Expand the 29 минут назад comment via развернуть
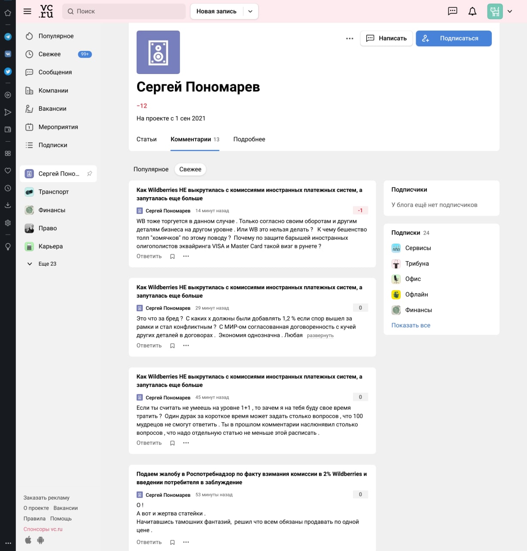This screenshot has height=551, width=527. coord(320,336)
